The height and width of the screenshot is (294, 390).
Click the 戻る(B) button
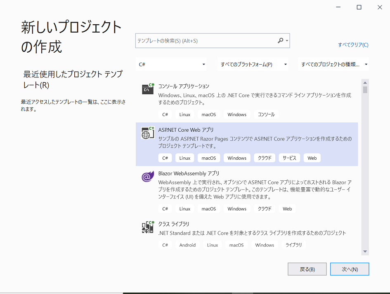(307, 269)
